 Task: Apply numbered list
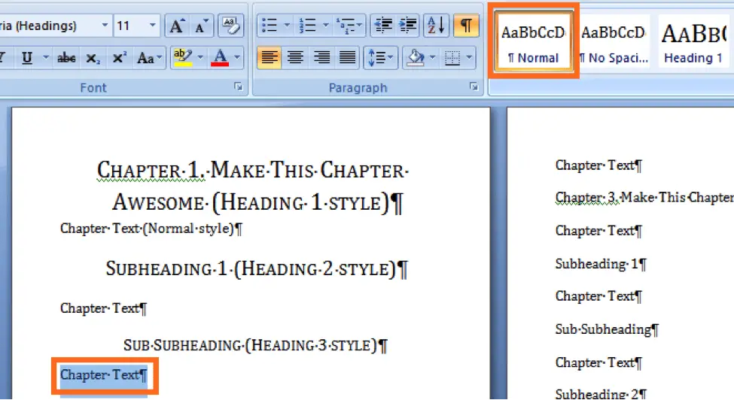tap(308, 26)
